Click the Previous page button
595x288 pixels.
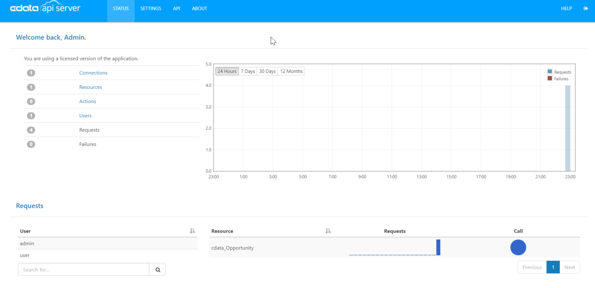(x=532, y=267)
